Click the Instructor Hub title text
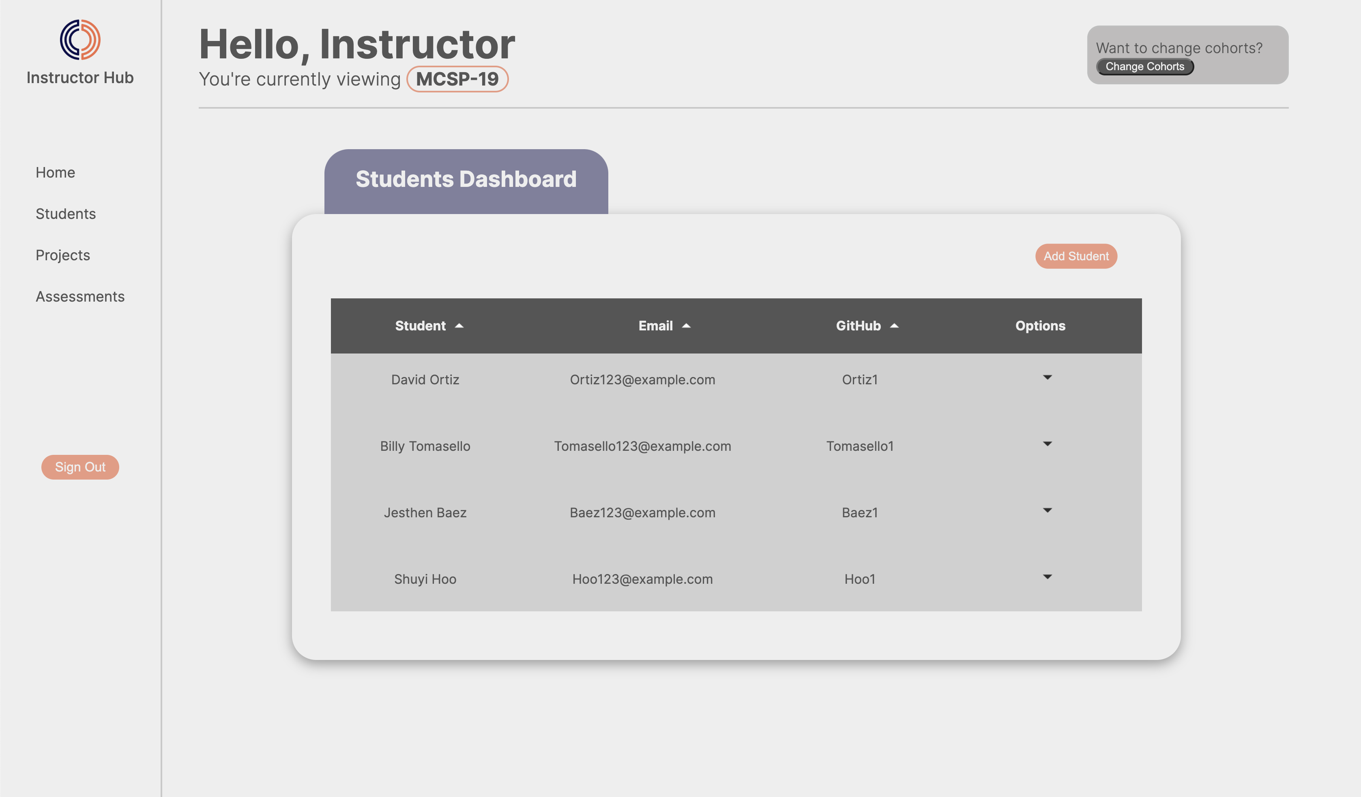The width and height of the screenshot is (1361, 797). click(80, 78)
